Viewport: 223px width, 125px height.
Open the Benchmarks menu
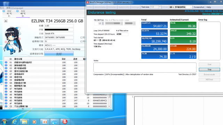[x=100, y=7]
